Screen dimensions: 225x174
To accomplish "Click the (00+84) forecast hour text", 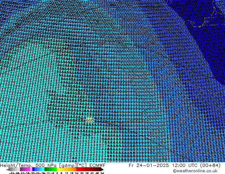I will click(x=210, y=165).
